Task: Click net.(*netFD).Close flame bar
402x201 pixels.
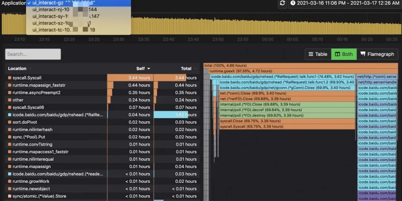Action: 287,99
